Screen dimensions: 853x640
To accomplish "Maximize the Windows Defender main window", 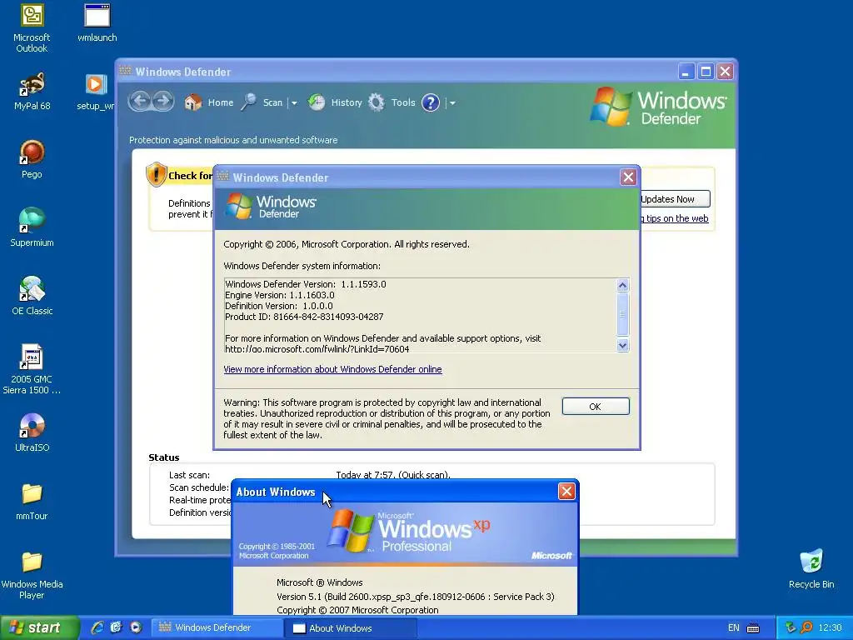I will click(706, 72).
